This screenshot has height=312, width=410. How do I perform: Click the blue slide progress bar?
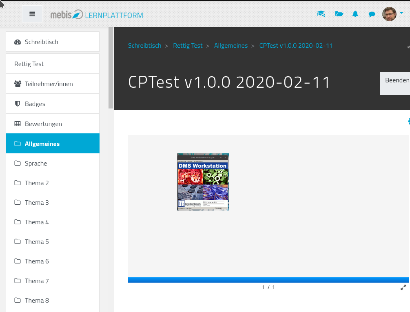[268, 280]
